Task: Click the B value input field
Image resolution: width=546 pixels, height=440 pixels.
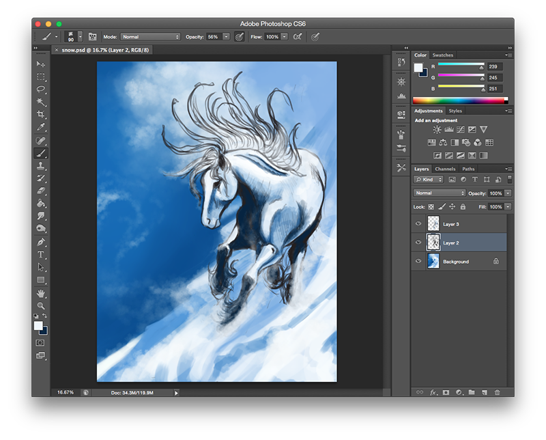Action: [x=495, y=89]
